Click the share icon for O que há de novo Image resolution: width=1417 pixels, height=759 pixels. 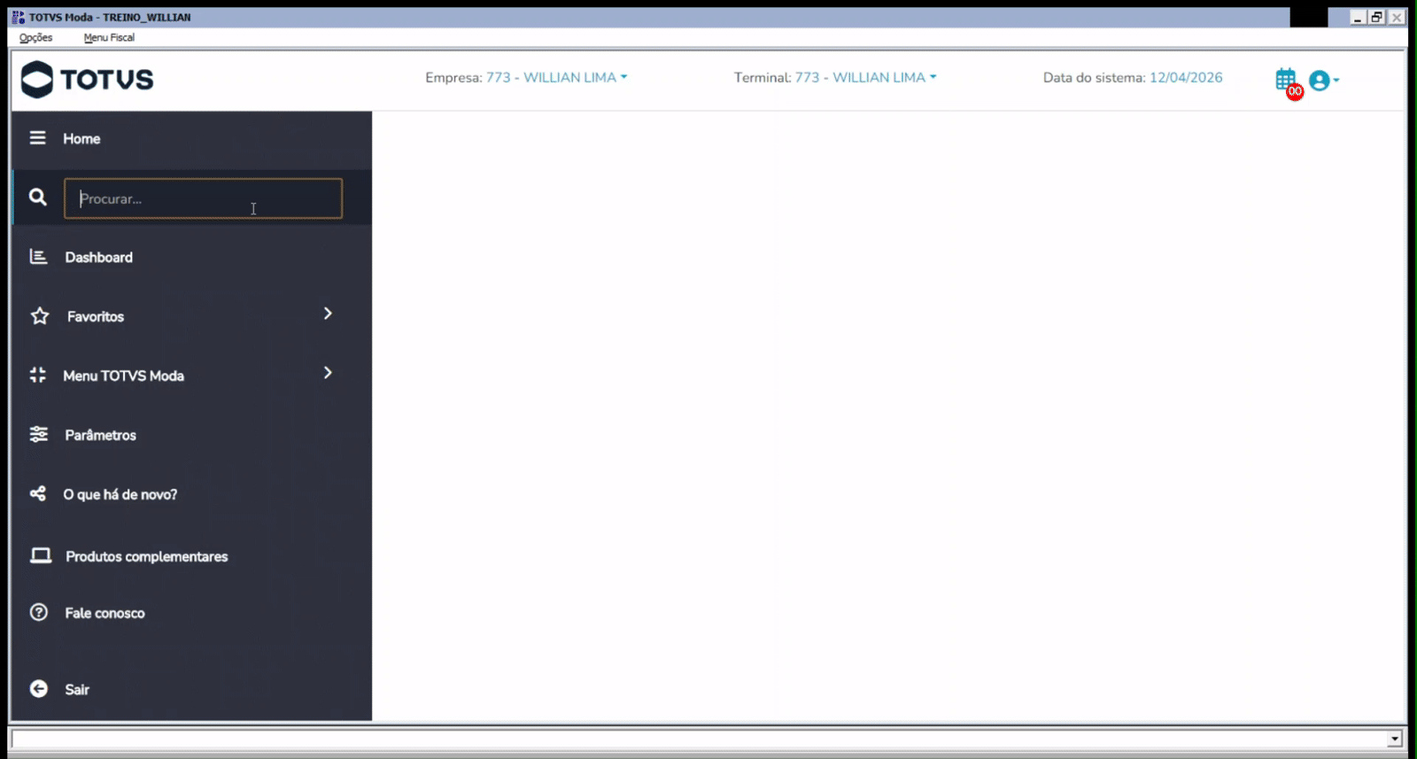point(37,494)
